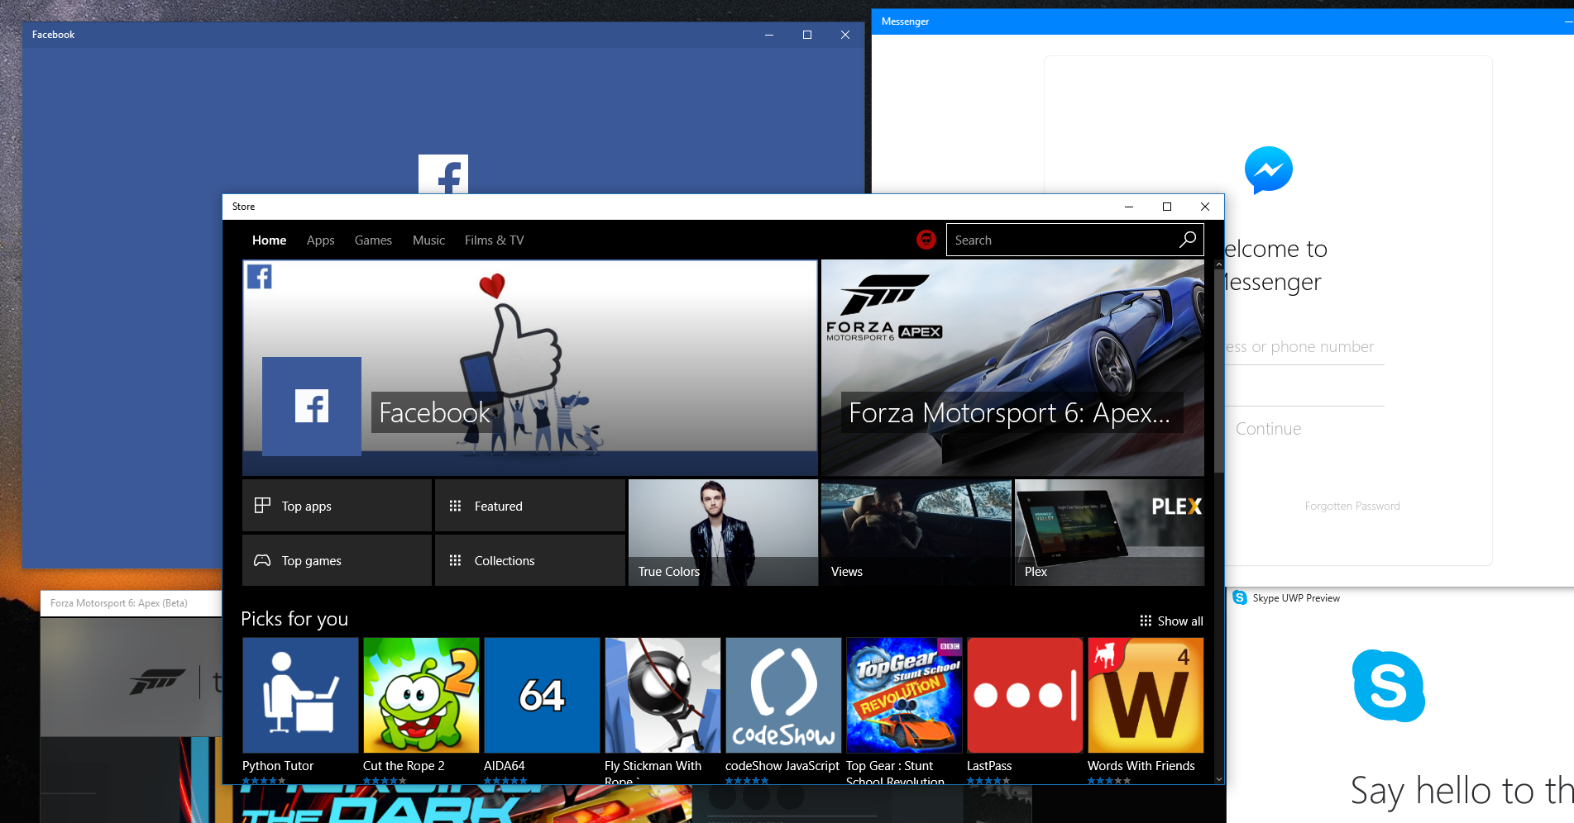Open the Plex tile

point(1109,533)
